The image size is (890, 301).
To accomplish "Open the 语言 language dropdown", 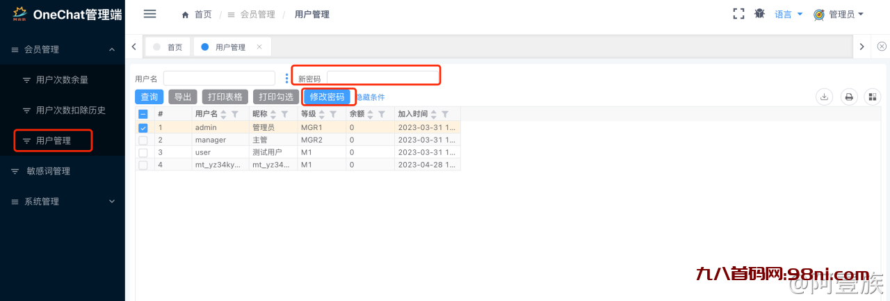I will point(788,14).
